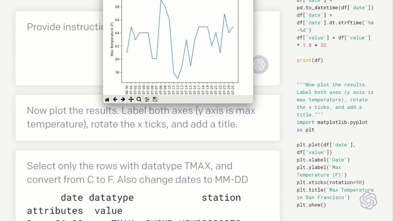Screen dimensions: 393x221
Task: Click OpenAI logo below code panel
Action: pyautogui.click(x=368, y=201)
